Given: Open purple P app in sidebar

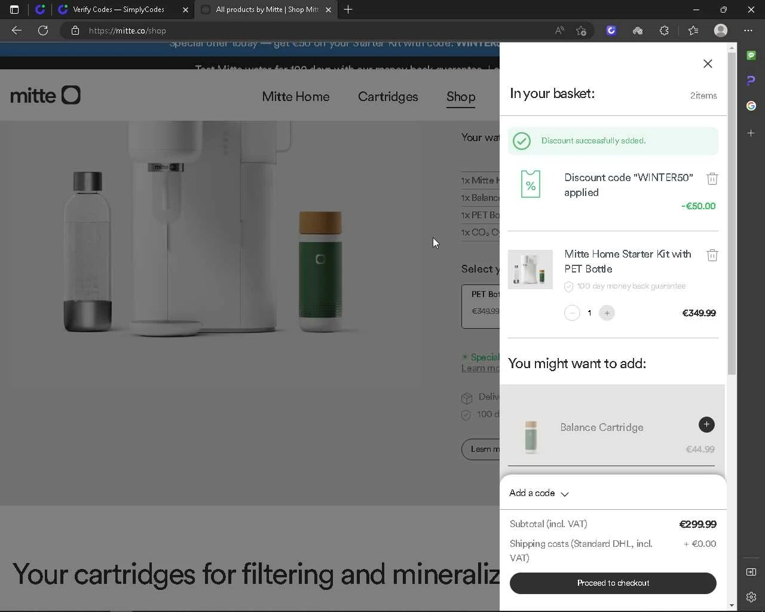Looking at the screenshot, I should 751,81.
